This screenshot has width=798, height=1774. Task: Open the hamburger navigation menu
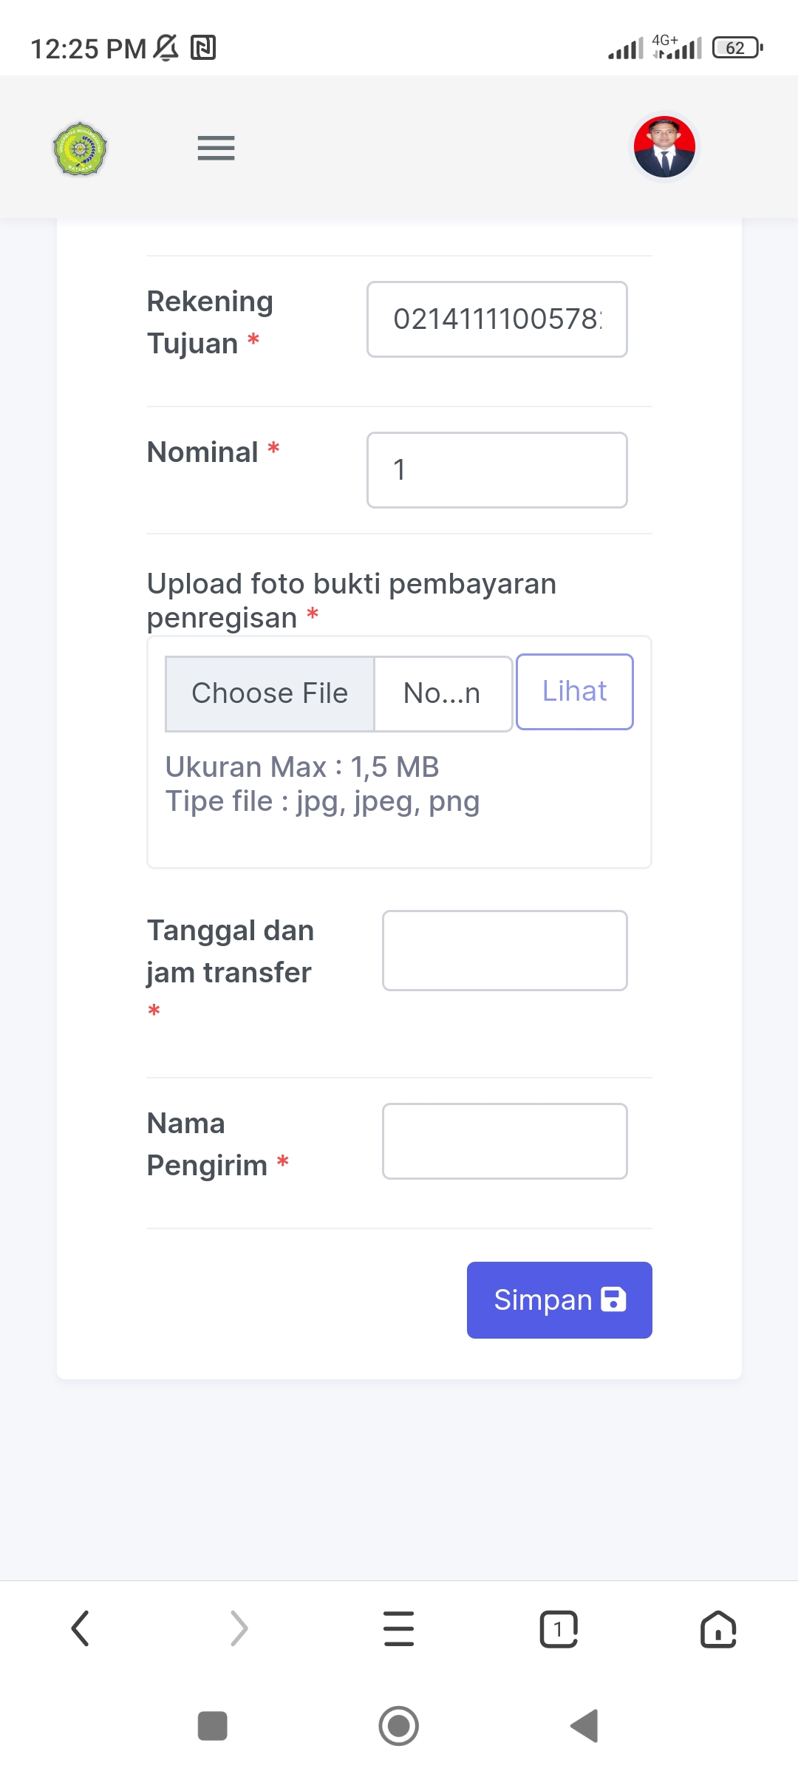216,148
